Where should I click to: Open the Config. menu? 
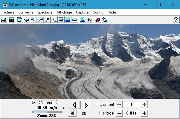[98, 12]
